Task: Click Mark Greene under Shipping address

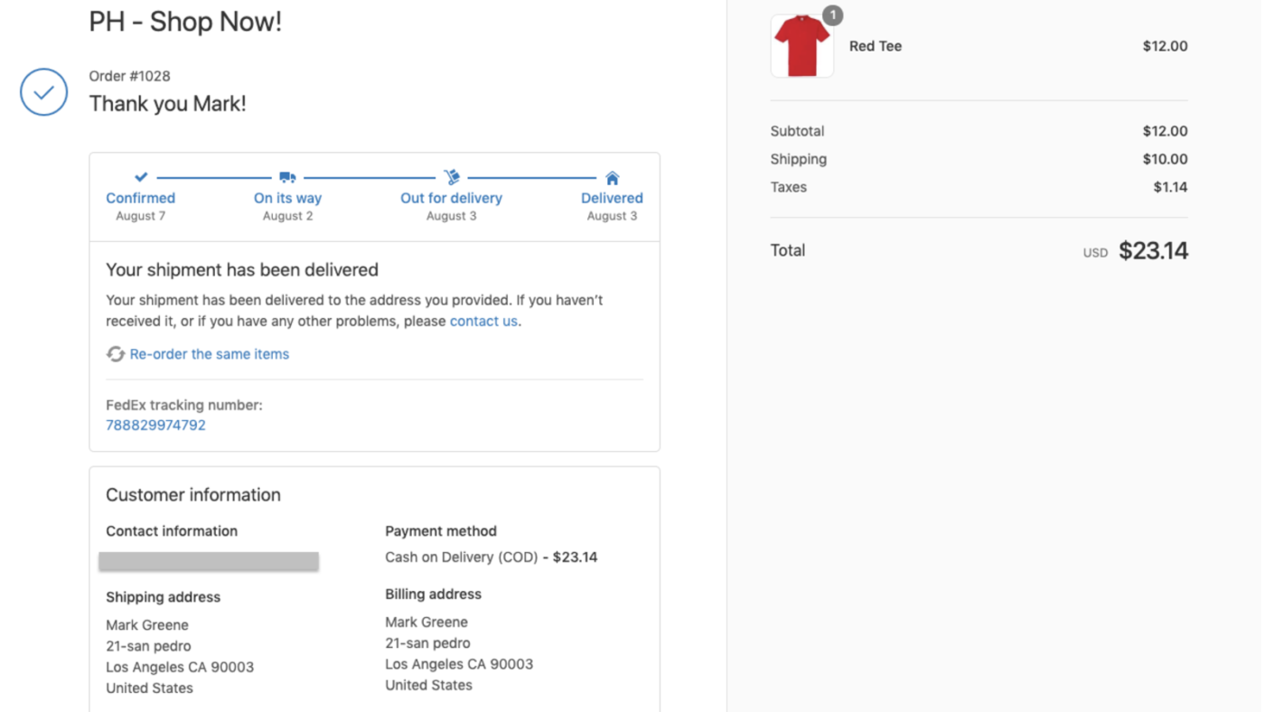Action: [x=147, y=625]
